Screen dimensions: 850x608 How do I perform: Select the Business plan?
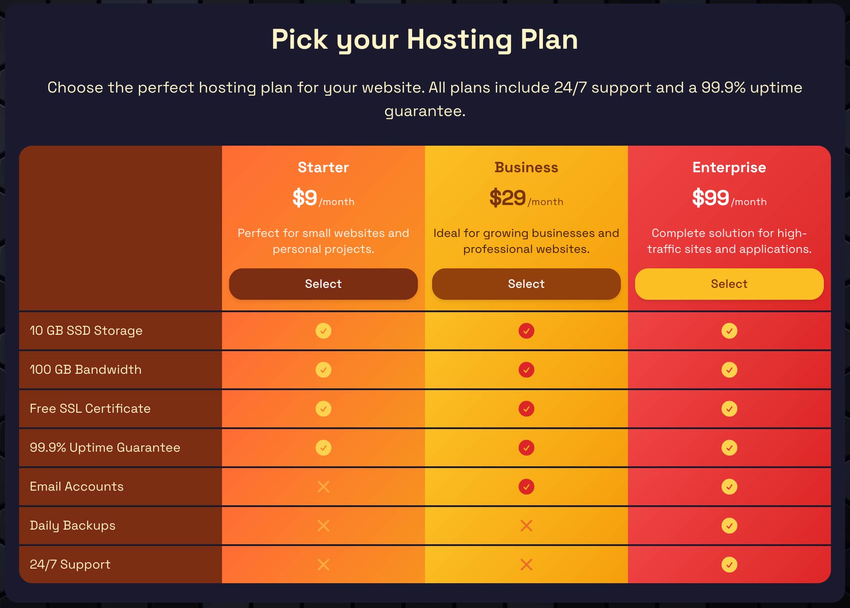[526, 284]
